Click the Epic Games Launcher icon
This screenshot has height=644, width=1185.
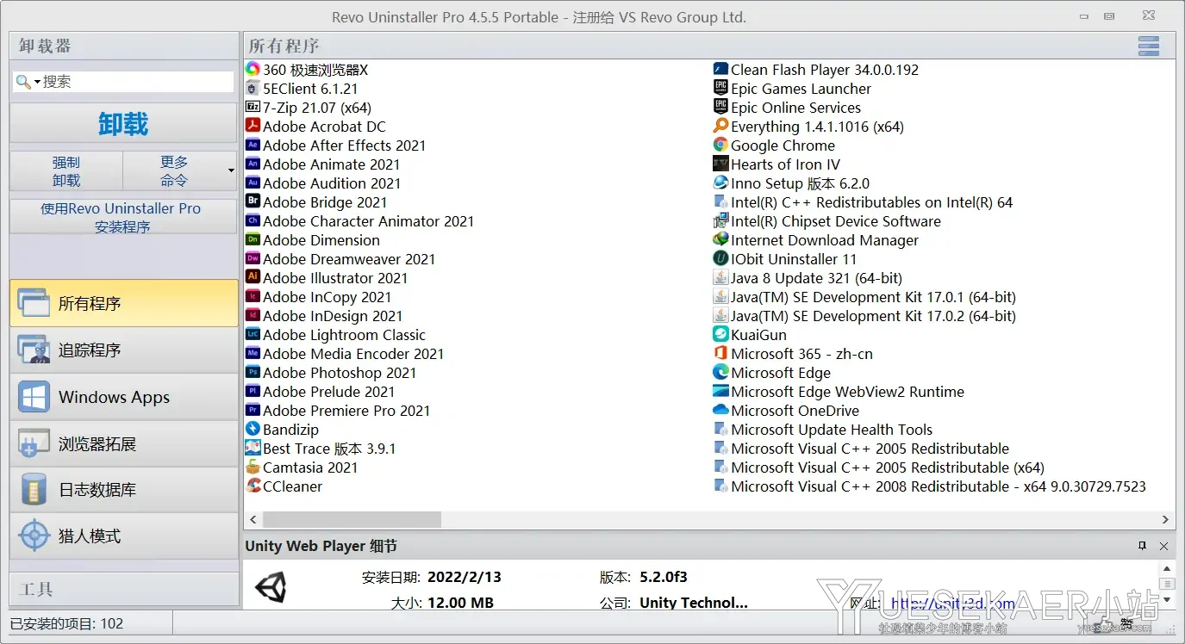[720, 88]
